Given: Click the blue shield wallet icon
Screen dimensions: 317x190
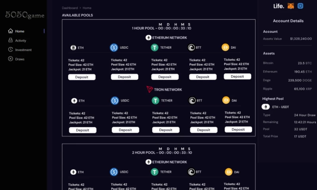Looking at the screenshot, I should [301, 6].
